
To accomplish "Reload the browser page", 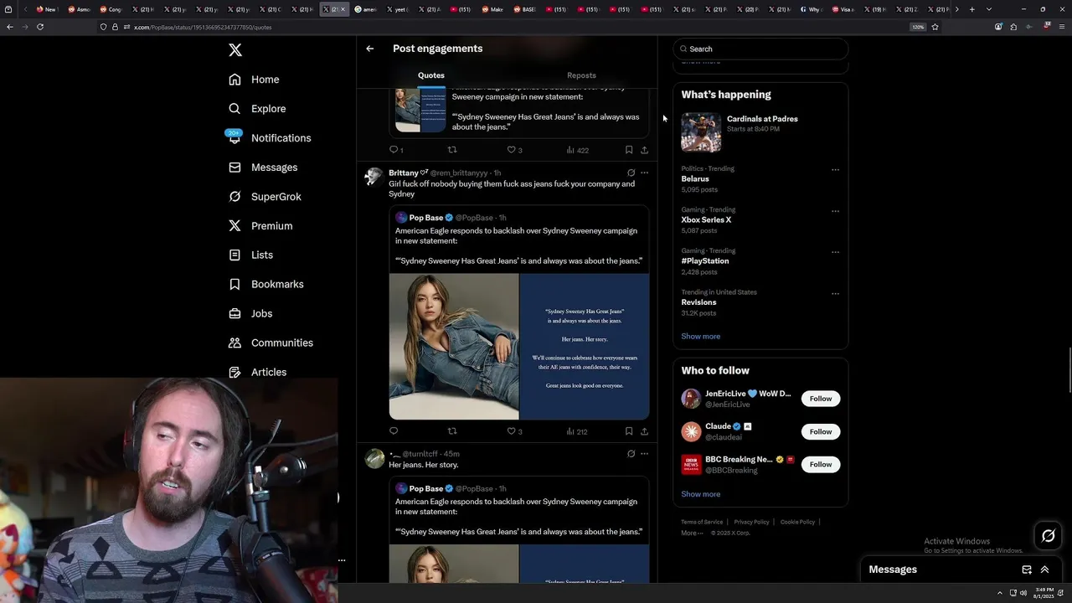I will coord(40,27).
